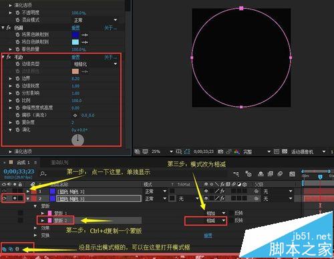Click 关于 link for 毛边 effect
The width and height of the screenshot is (334, 259).
110,57
